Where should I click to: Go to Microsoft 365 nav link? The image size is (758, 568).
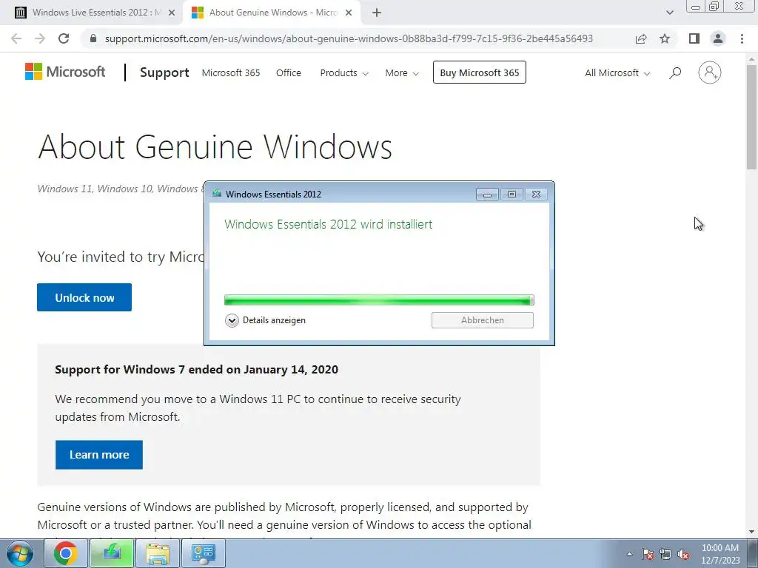(x=231, y=73)
